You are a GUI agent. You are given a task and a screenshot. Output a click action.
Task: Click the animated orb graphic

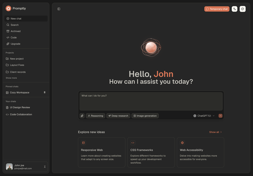[151, 47]
